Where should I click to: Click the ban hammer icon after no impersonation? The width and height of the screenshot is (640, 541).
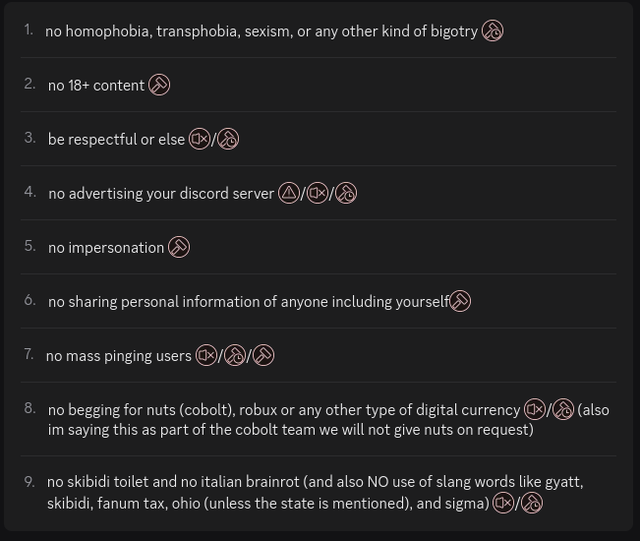179,247
